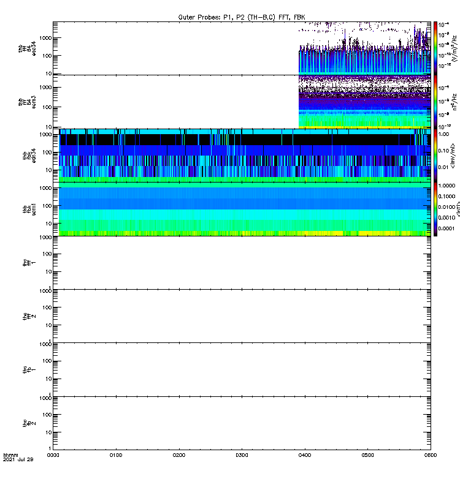Click the 100 y-axis tick of thb fff scm3

pyautogui.click(x=47, y=107)
